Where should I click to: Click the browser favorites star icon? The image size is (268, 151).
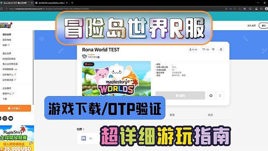click(x=240, y=8)
